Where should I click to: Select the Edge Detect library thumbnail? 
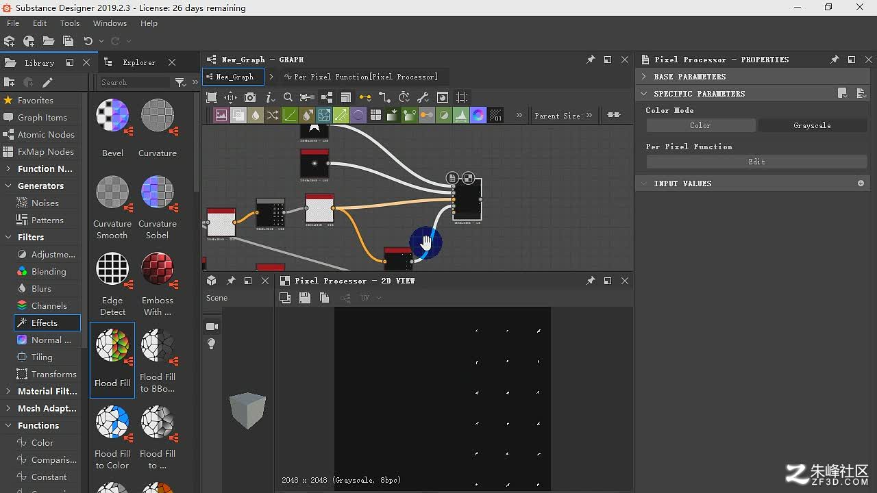(x=112, y=284)
